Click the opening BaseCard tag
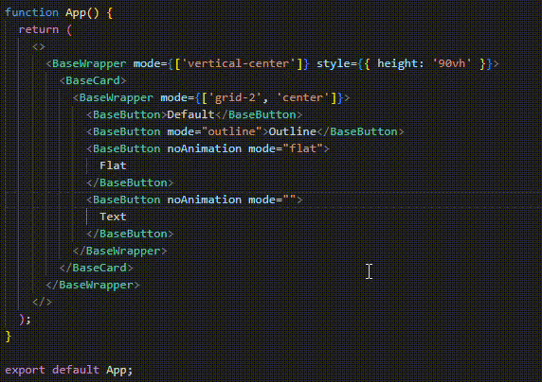Image resolution: width=542 pixels, height=382 pixels. coord(93,80)
